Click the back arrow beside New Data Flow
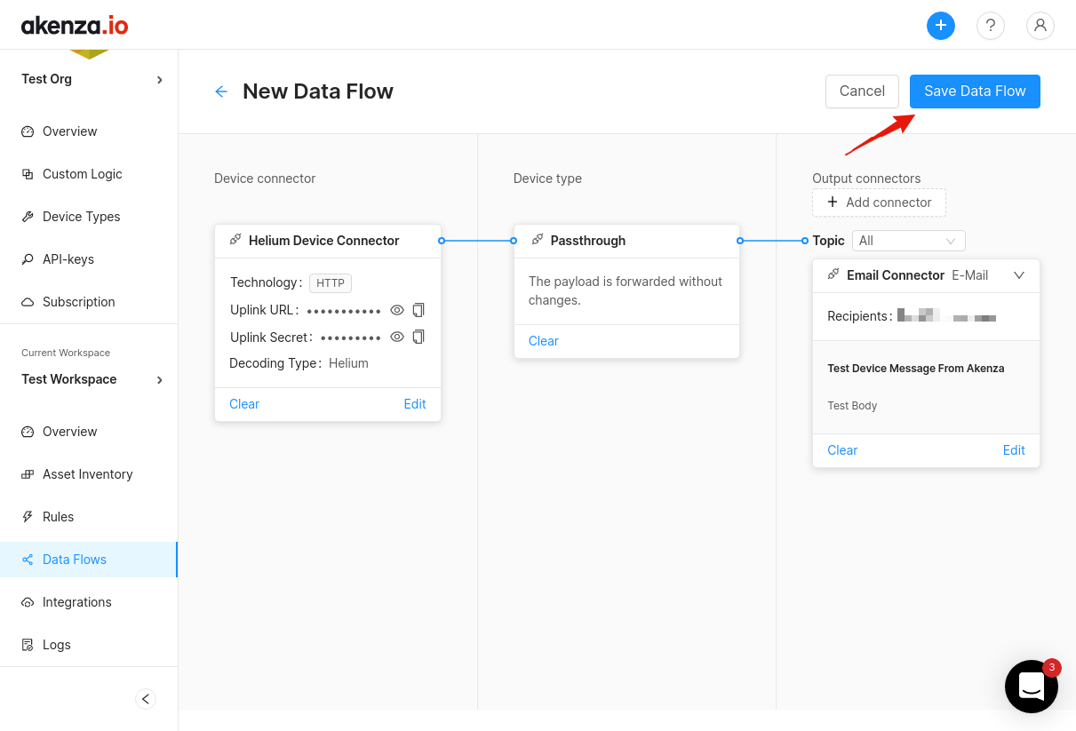 pos(221,91)
